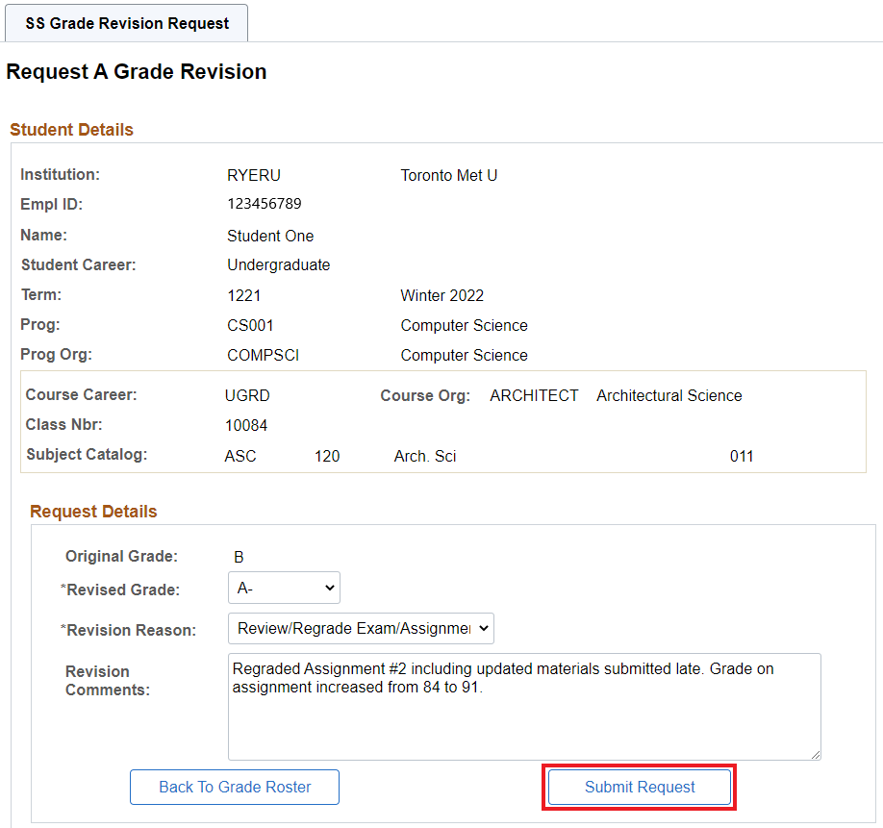
Task: Click the Request A Grade Revision heading
Action: point(137,72)
